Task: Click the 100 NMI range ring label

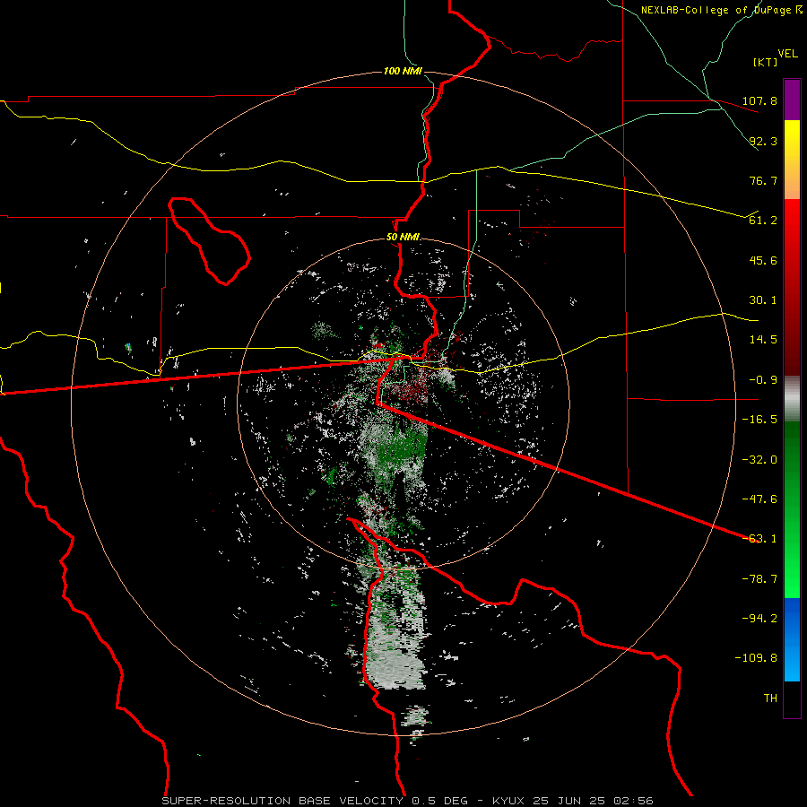Action: 403,71
